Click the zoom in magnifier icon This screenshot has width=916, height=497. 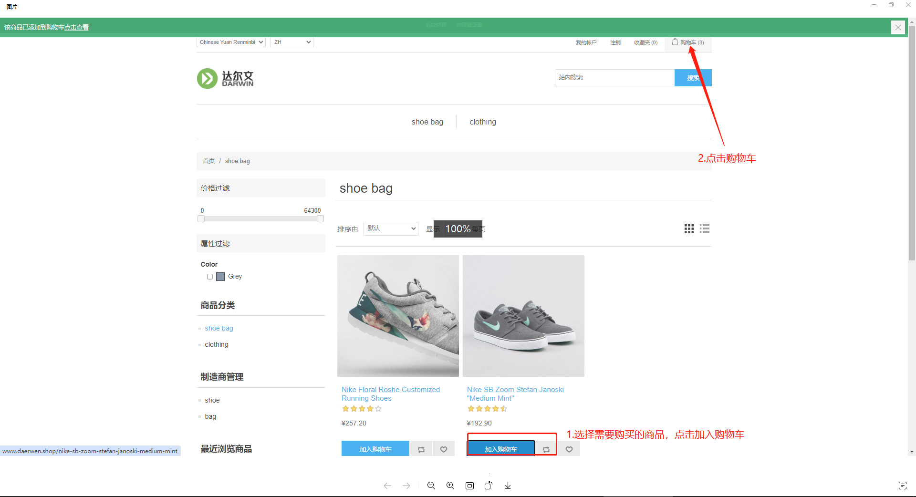[x=450, y=486]
